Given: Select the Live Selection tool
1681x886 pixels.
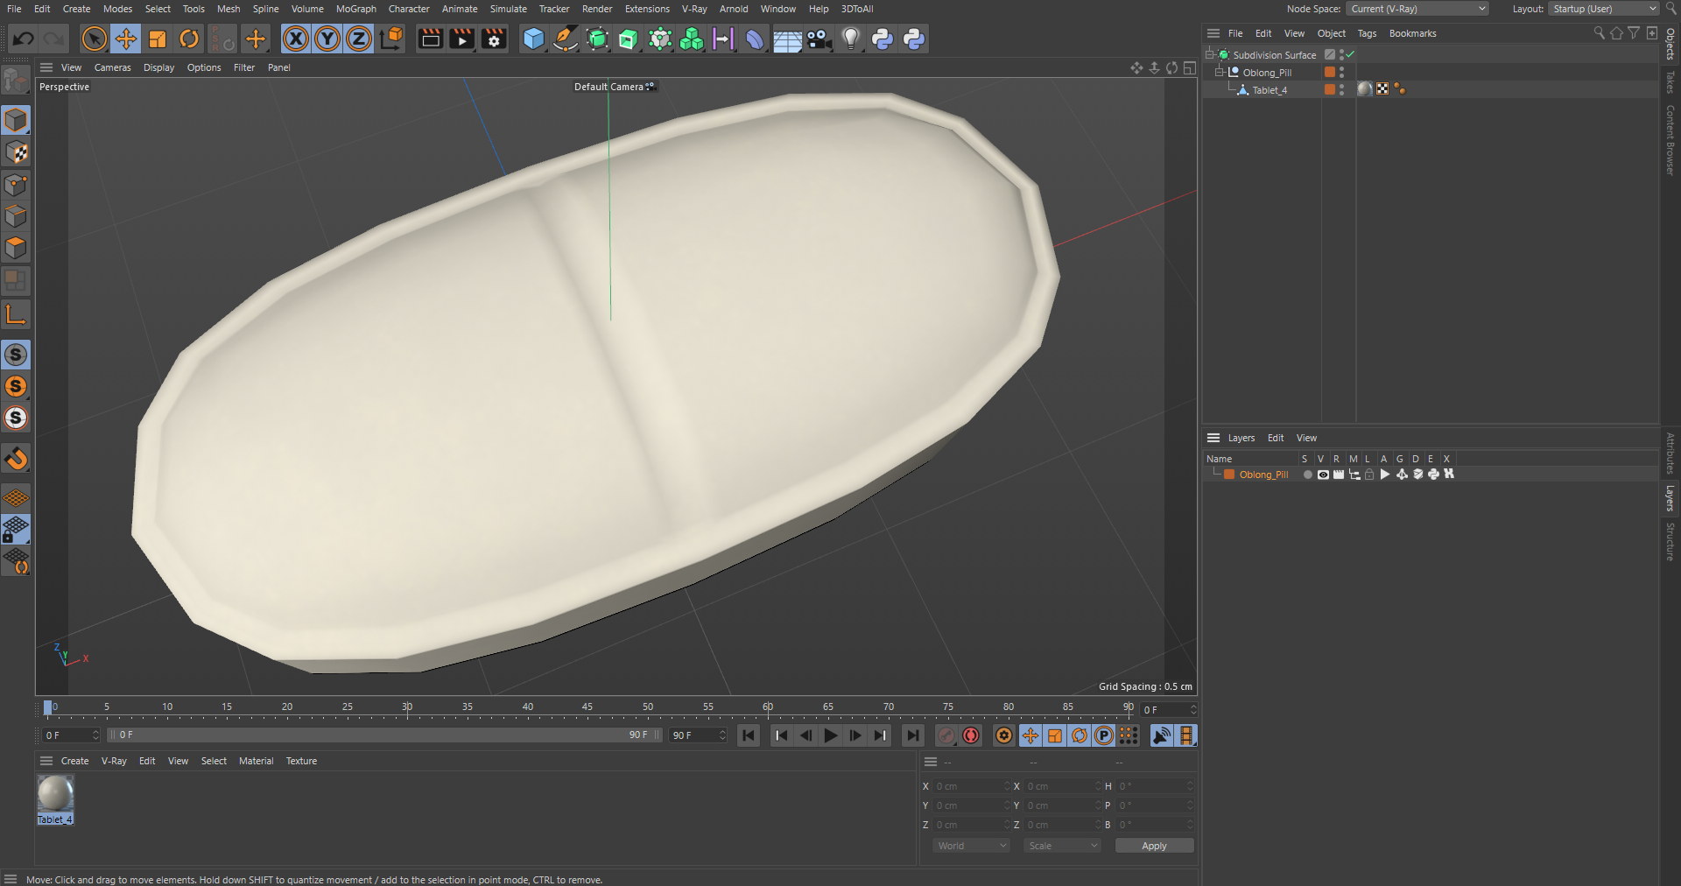Looking at the screenshot, I should [94, 39].
